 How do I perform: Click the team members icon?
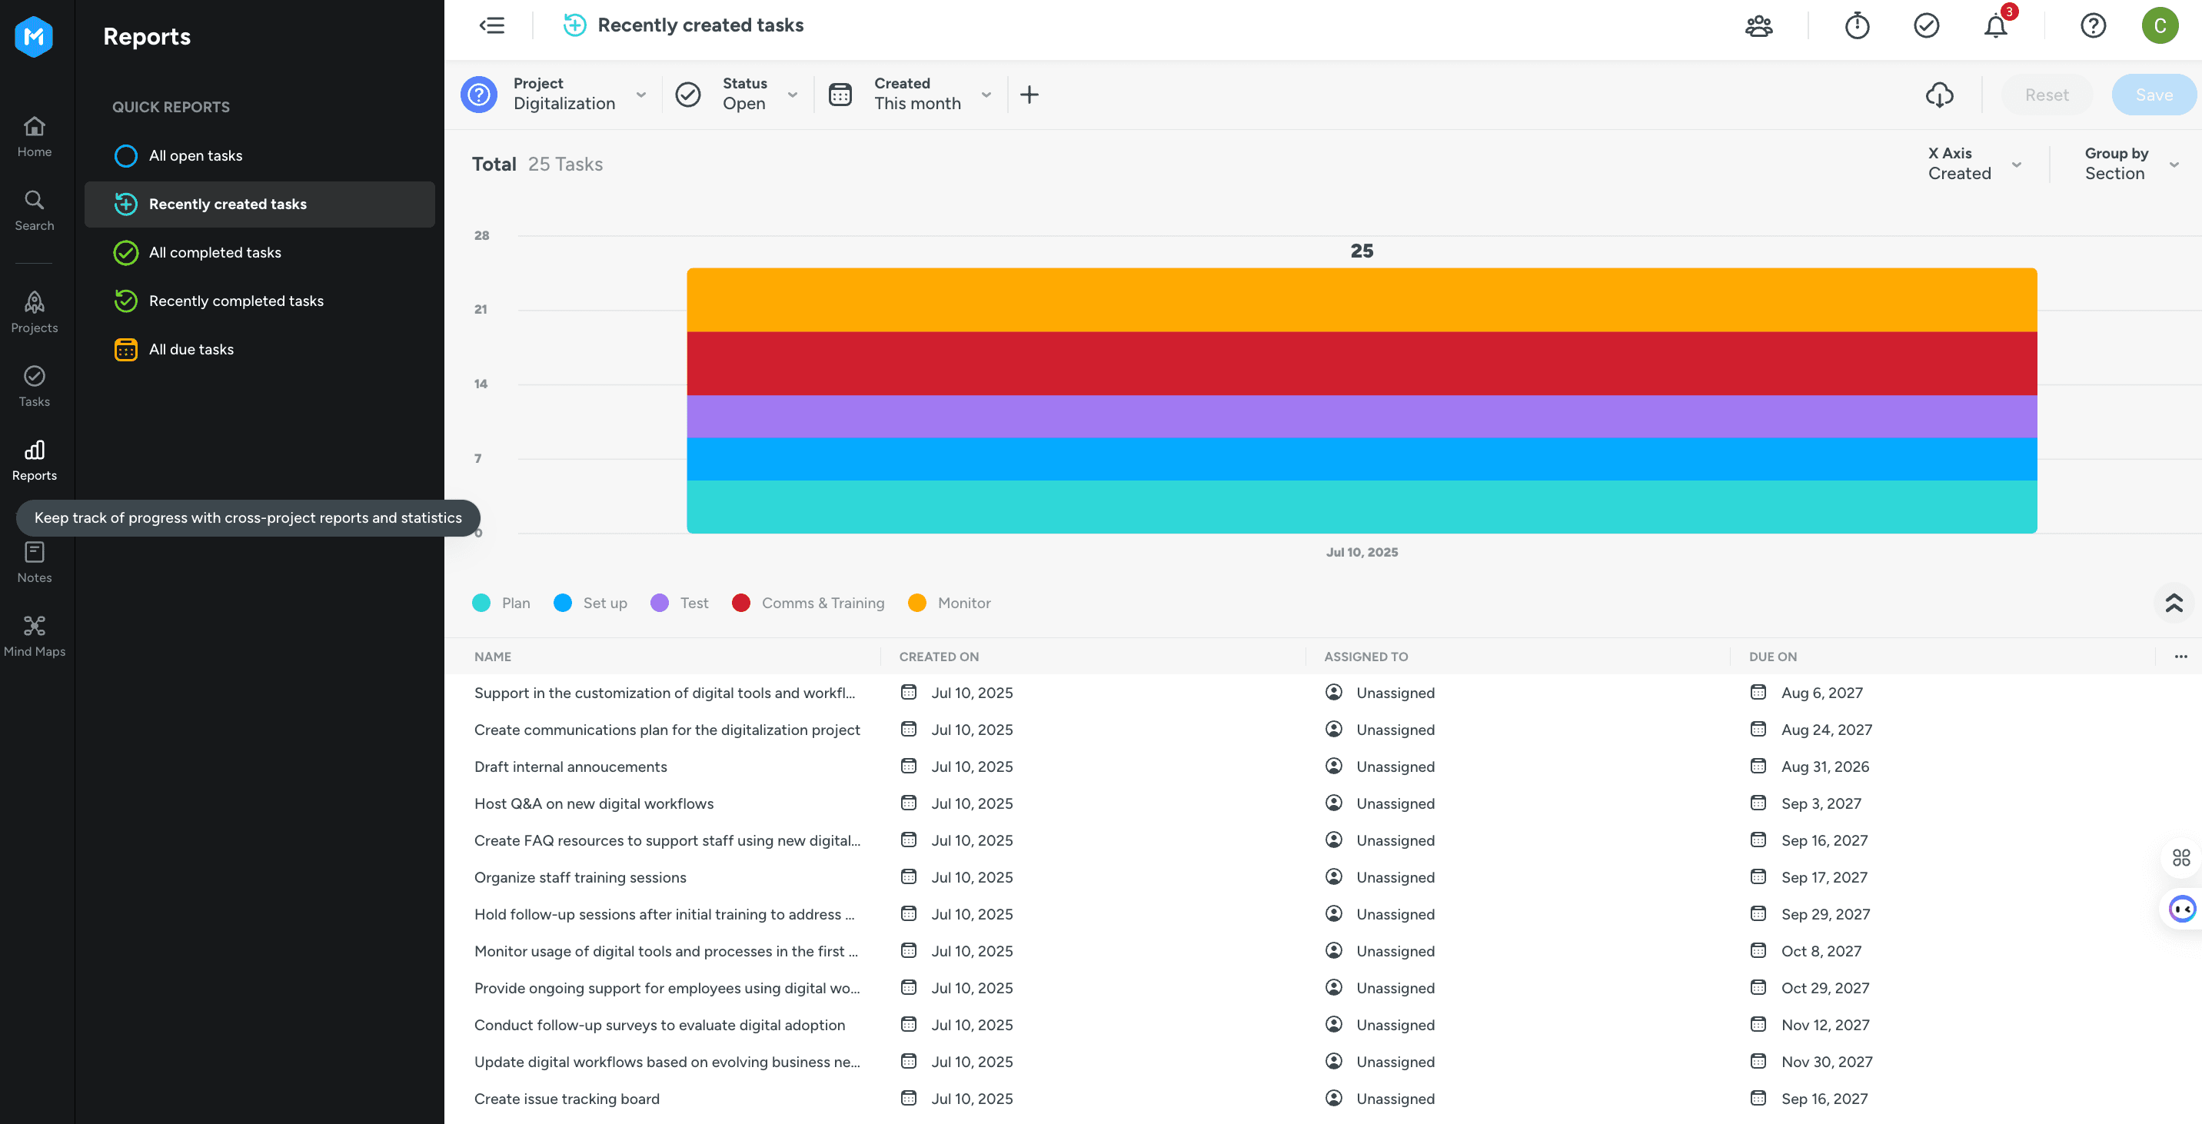(1758, 25)
